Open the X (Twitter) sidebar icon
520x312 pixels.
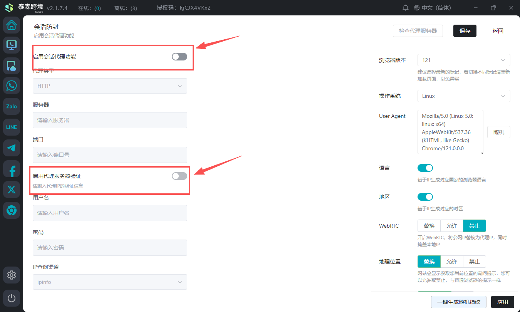pos(12,190)
